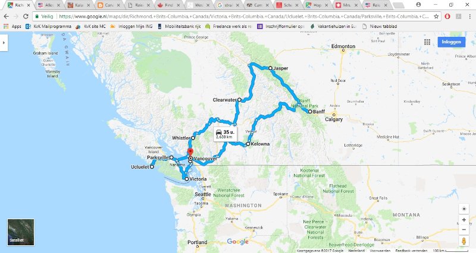This screenshot has height=253, width=476.
Task: Click the Inloggen button
Action: (x=451, y=42)
